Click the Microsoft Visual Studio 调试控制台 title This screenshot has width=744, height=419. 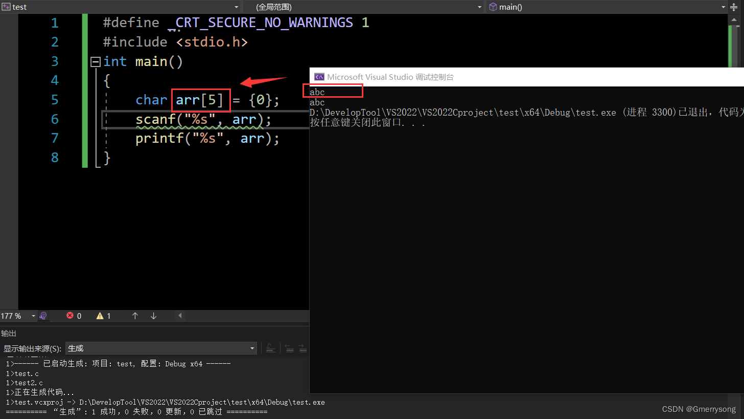(390, 77)
